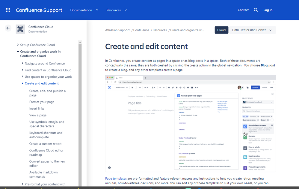Screen dimensions: 299x189
Task: Expand Pre-format your content item
Action: (22, 184)
